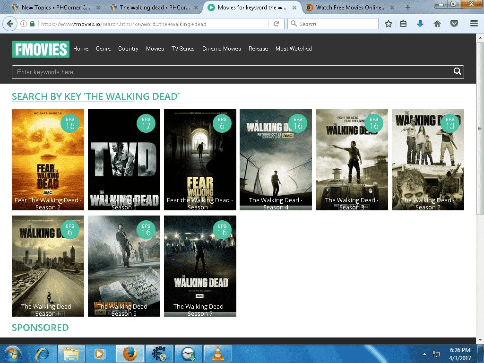Close the 'New Topics • PHCorner' tab
The width and height of the screenshot is (484, 363).
pyautogui.click(x=98, y=8)
